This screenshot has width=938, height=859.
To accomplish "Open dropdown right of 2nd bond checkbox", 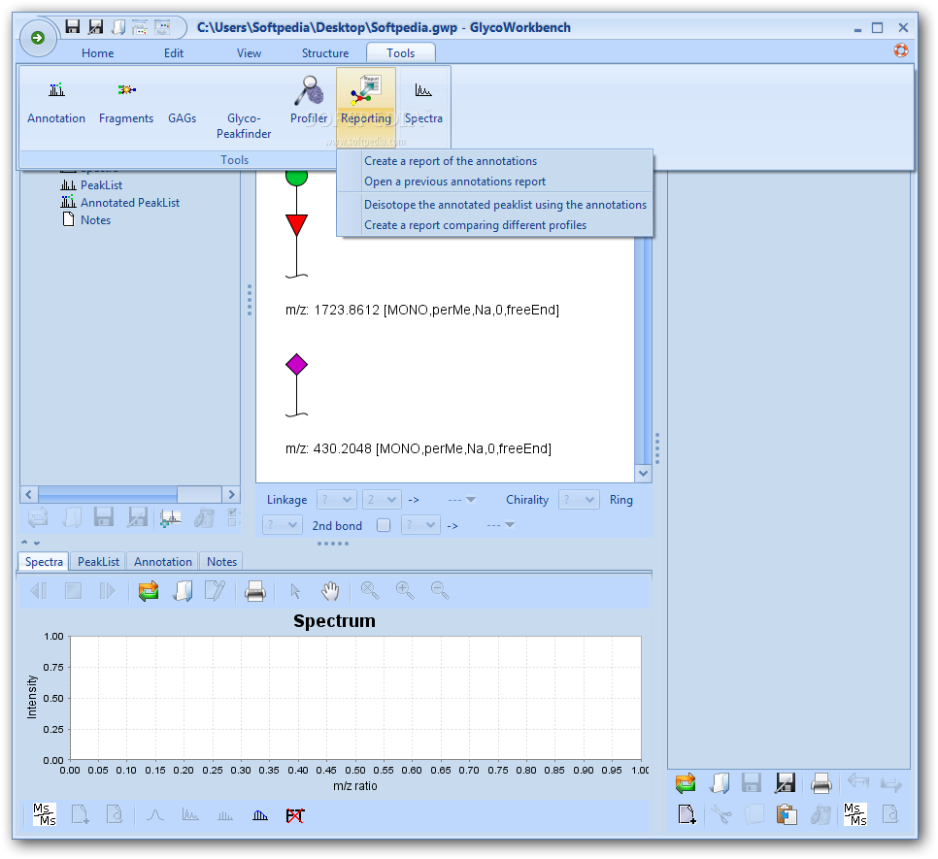I will point(420,525).
